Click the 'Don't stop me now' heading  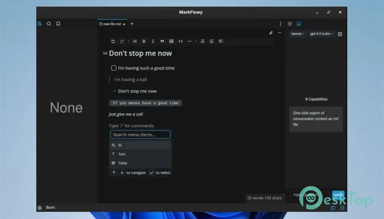tap(140, 53)
